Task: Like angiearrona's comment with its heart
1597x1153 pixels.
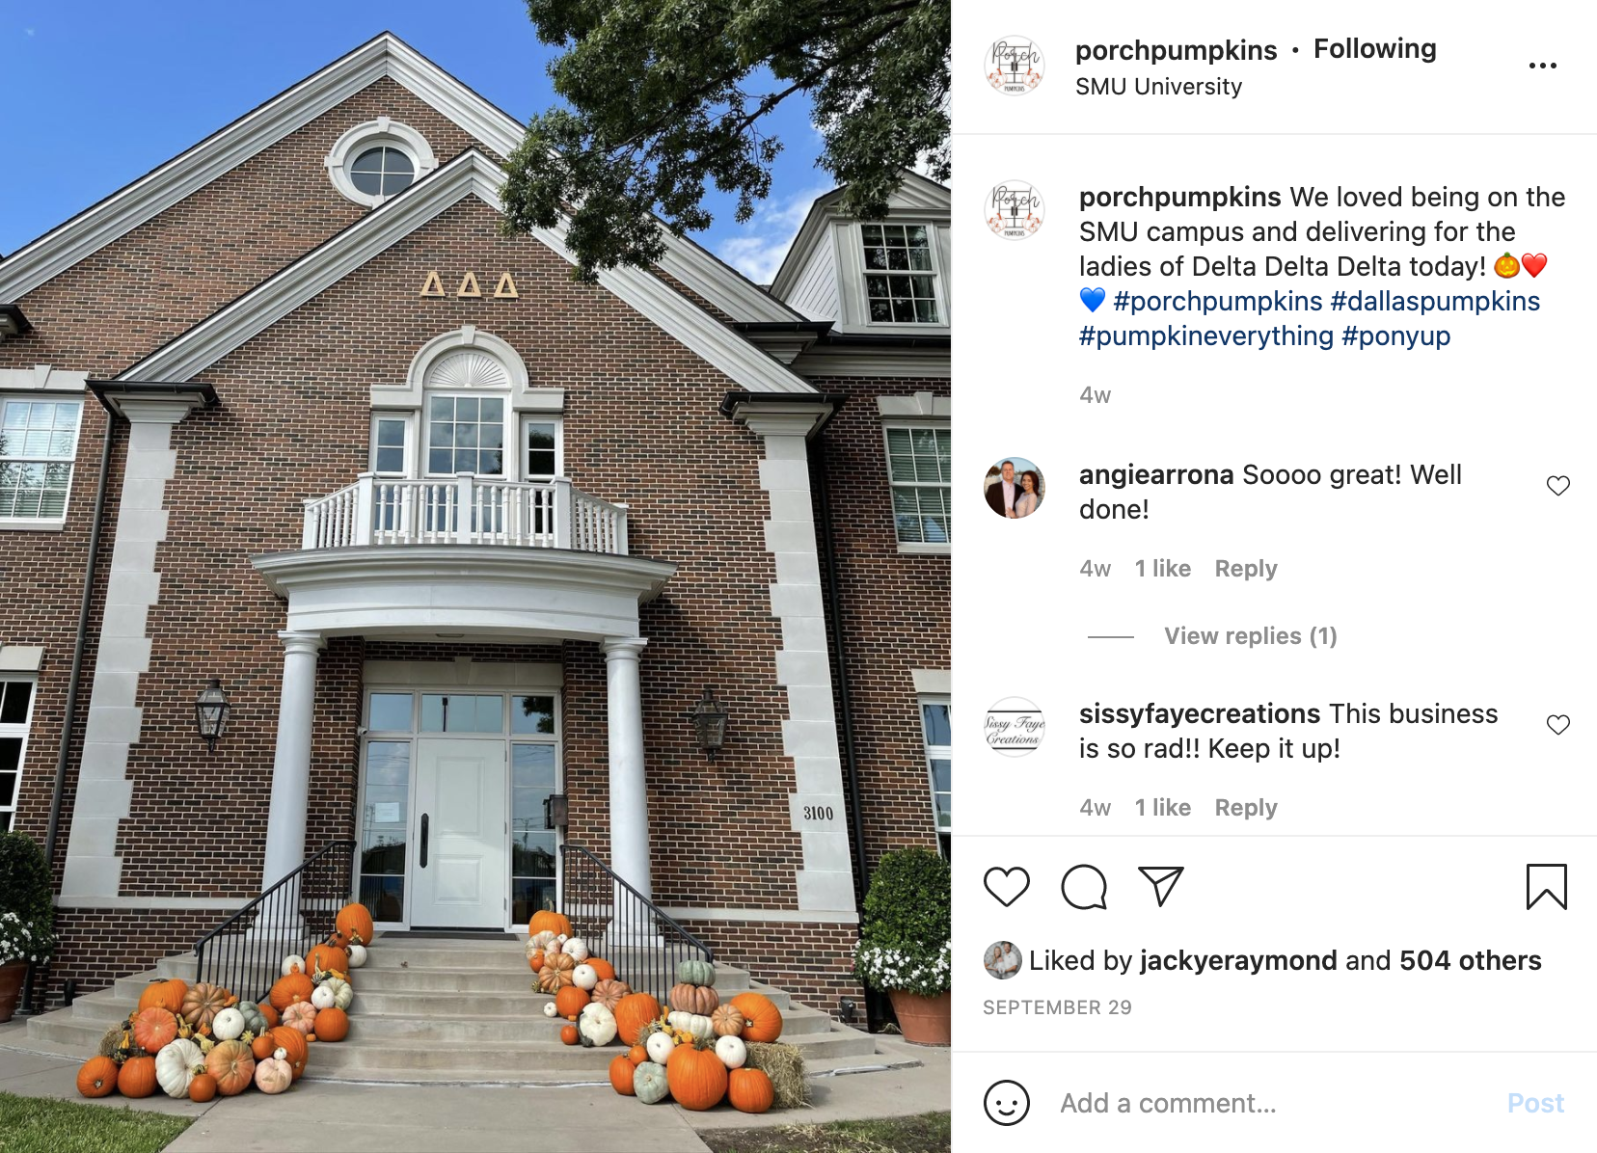Action: [1558, 486]
